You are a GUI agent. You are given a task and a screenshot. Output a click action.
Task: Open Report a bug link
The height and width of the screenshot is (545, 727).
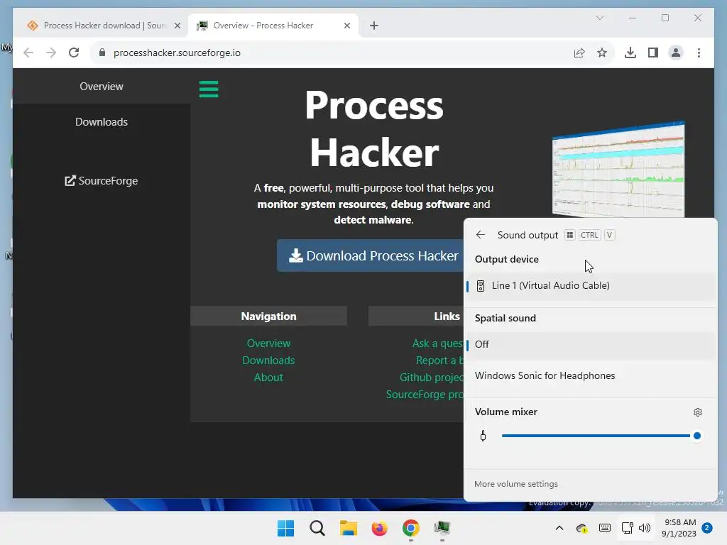tap(439, 360)
